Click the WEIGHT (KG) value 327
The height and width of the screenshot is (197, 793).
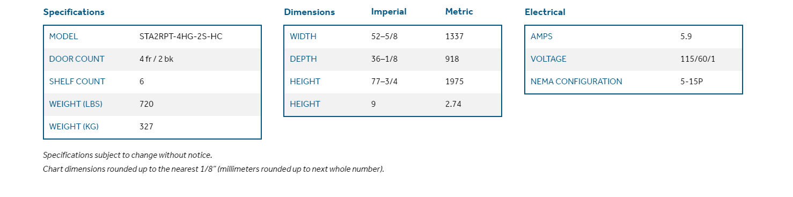click(146, 127)
